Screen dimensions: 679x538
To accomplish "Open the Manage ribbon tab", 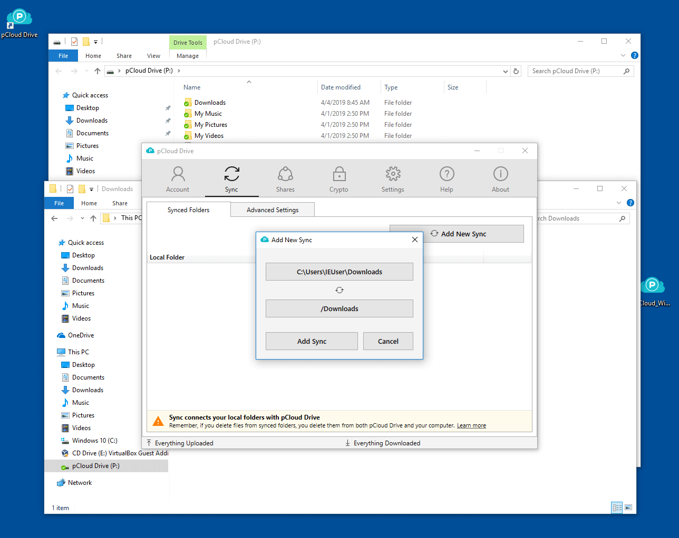I will tap(188, 56).
